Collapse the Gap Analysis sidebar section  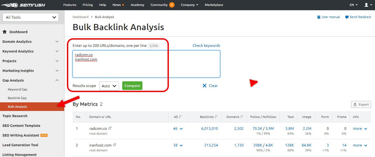[57, 80]
